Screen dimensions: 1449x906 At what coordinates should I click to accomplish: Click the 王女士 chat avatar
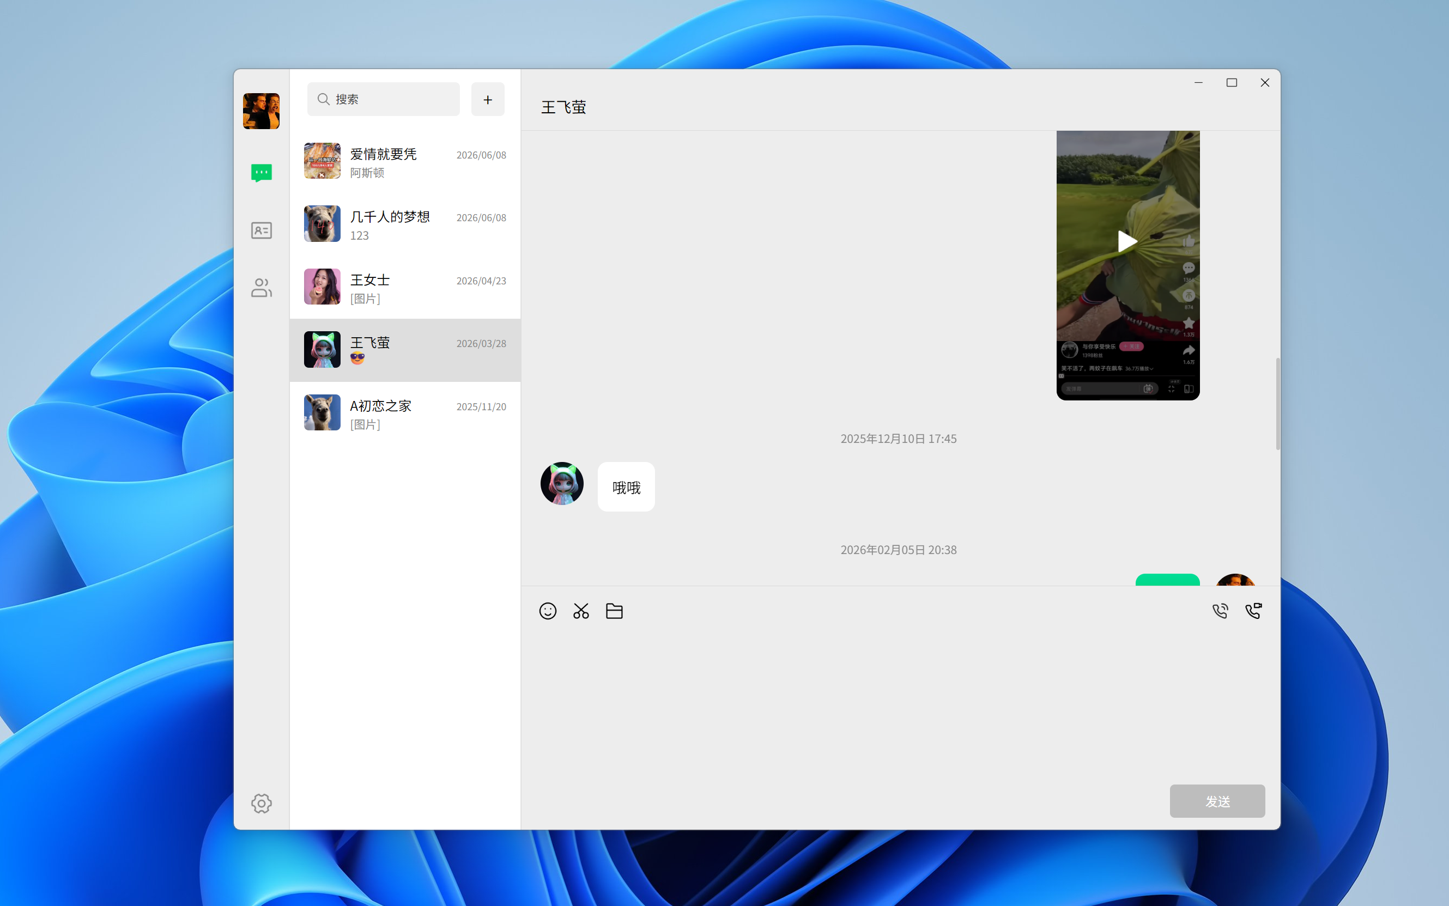[x=323, y=287]
